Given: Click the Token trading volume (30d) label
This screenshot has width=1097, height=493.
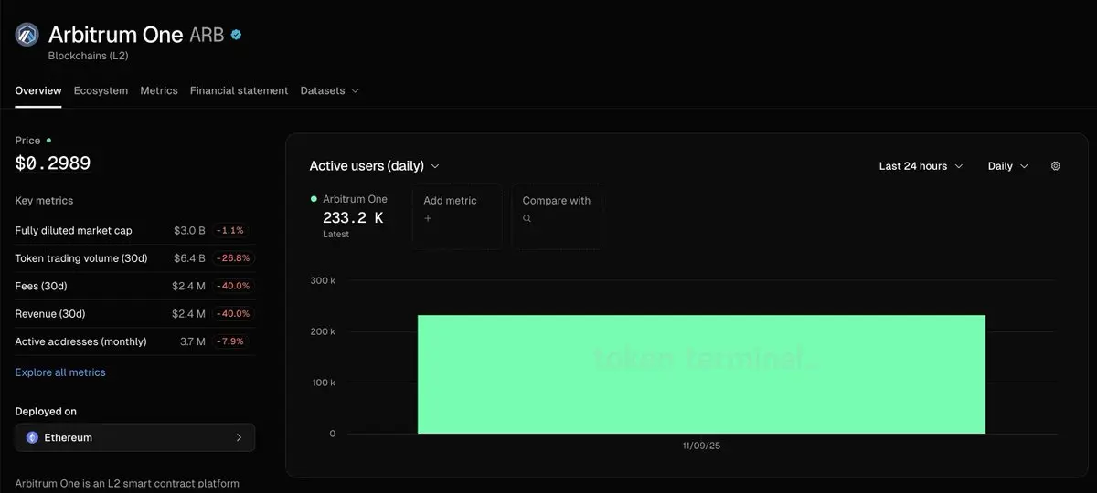Looking at the screenshot, I should pos(81,258).
